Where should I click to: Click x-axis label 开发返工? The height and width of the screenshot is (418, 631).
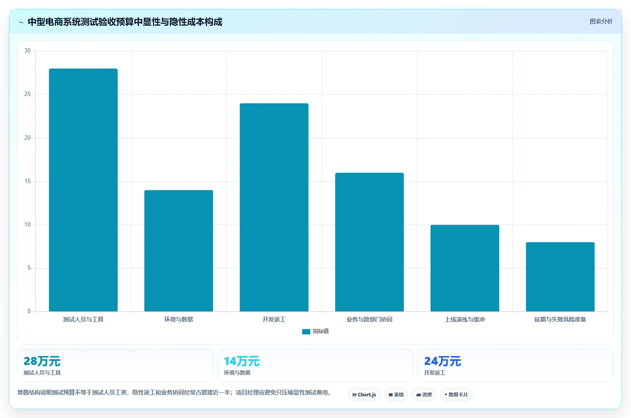click(274, 319)
